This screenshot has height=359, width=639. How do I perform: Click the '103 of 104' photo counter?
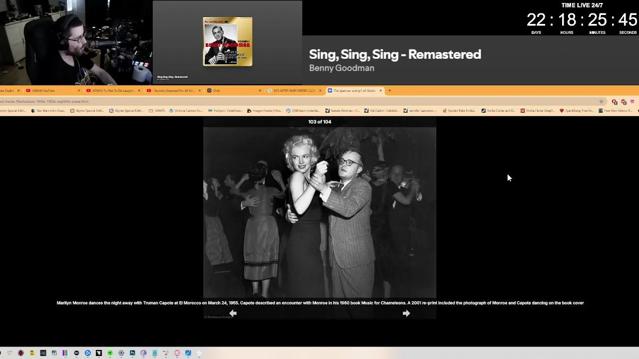(319, 122)
